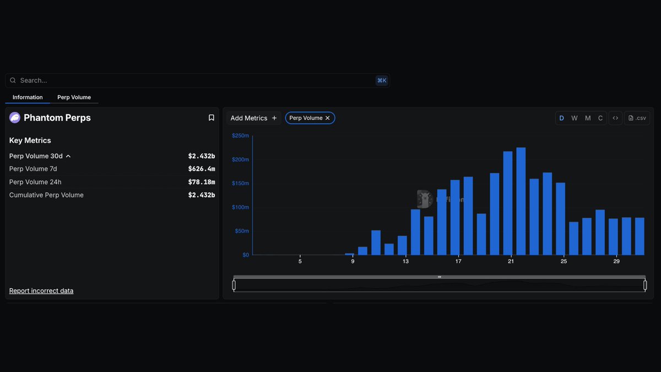Download chart data as .csv

(x=637, y=118)
